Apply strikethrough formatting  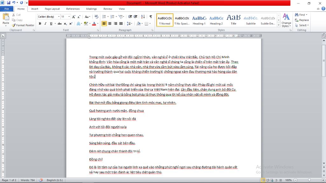(x=55, y=24)
